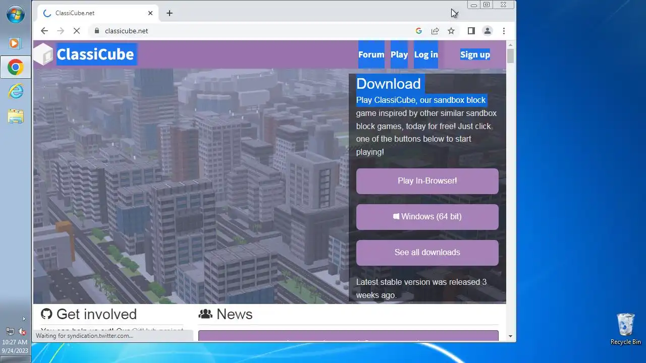Click the Sign up button
The height and width of the screenshot is (363, 646).
[x=475, y=54]
